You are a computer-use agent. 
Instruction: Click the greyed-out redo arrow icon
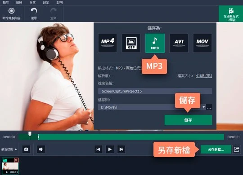click(x=53, y=11)
